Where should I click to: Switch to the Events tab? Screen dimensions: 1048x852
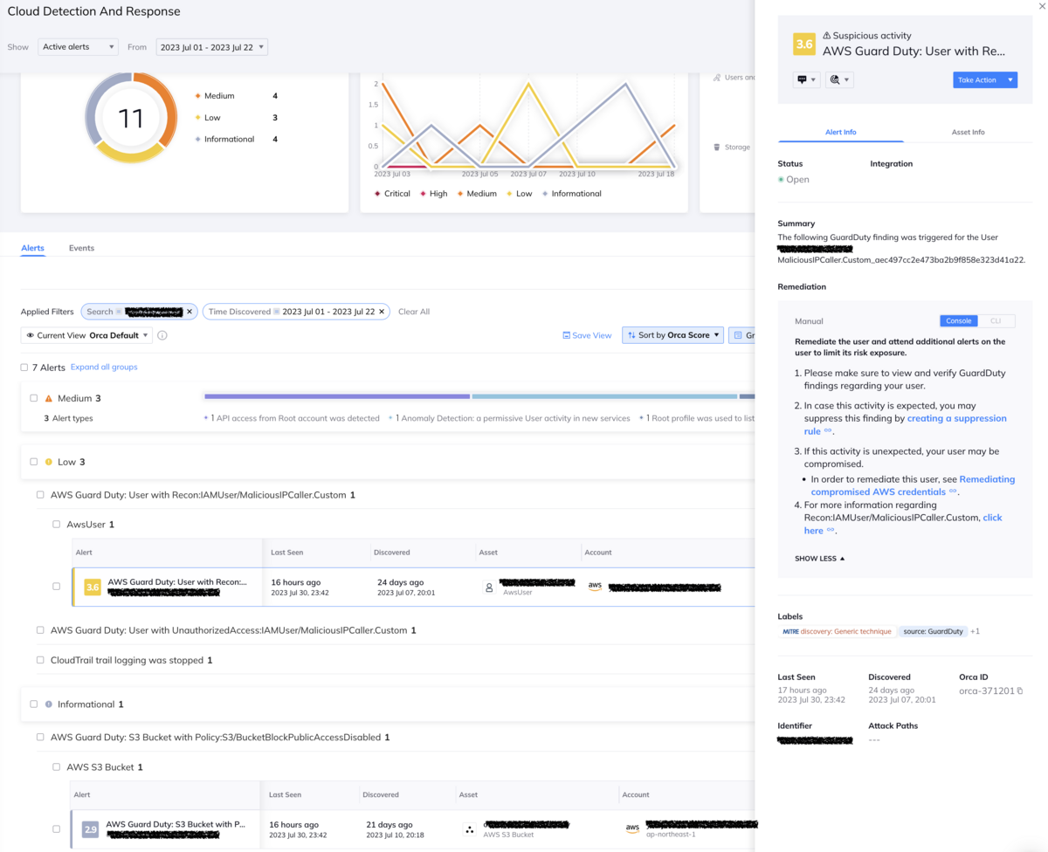pos(81,248)
